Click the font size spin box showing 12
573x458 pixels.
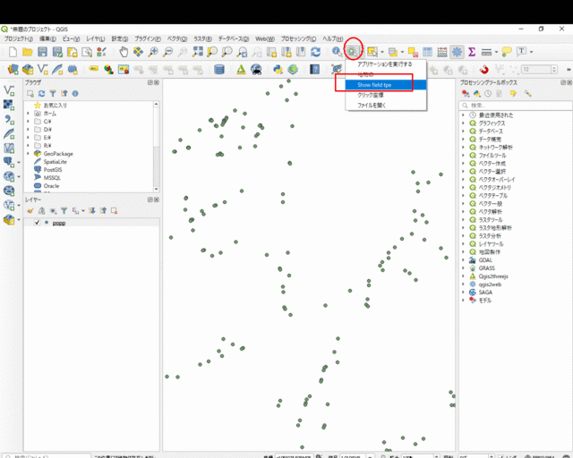[539, 70]
